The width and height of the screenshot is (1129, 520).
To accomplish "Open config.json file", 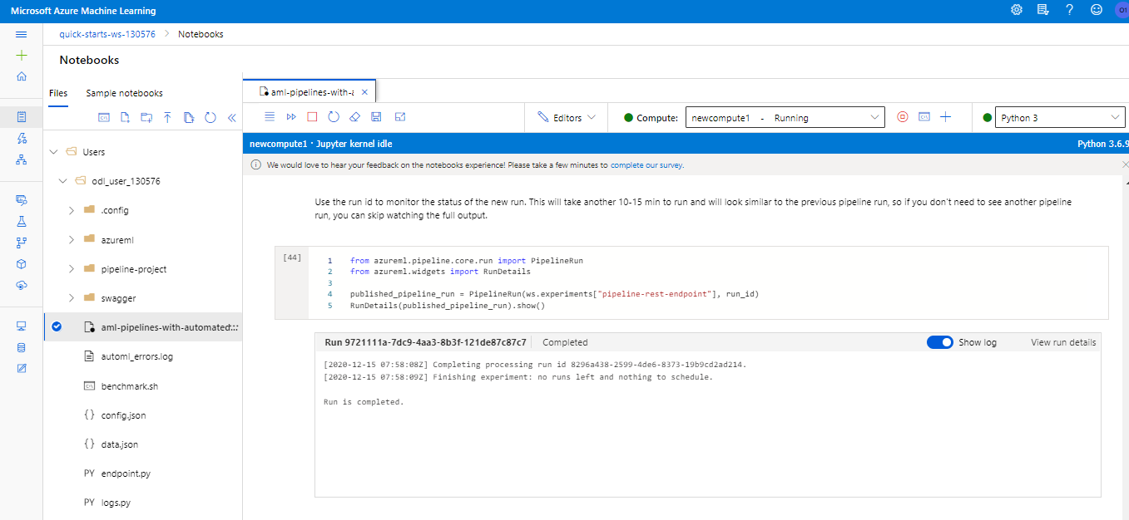I will pyautogui.click(x=124, y=415).
